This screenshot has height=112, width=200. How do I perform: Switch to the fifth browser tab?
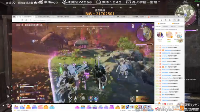coord(100,17)
